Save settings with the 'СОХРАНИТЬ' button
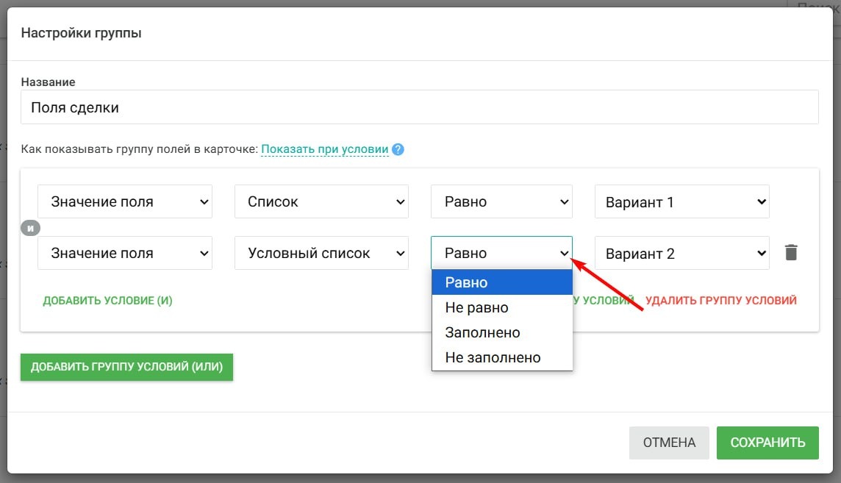 (x=767, y=443)
